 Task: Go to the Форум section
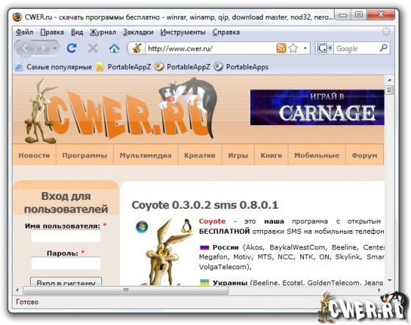point(365,155)
